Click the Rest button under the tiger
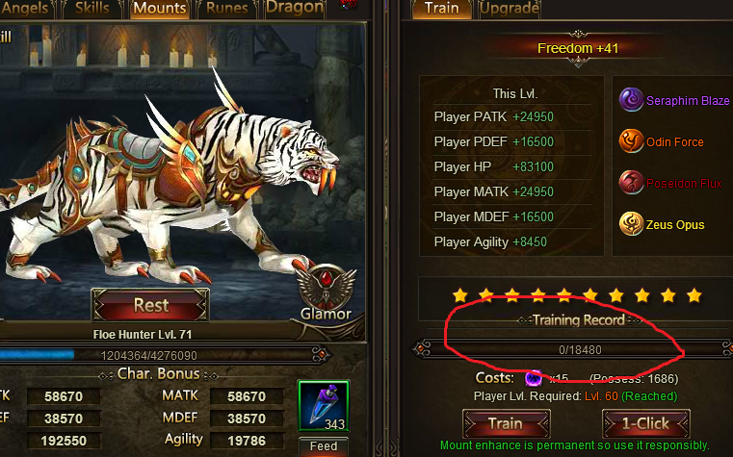The height and width of the screenshot is (457, 733). pos(150,305)
